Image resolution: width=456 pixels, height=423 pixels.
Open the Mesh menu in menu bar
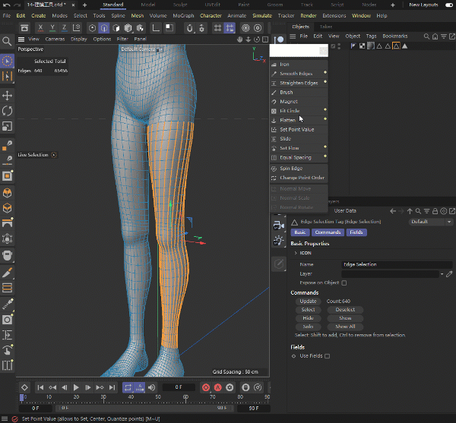click(137, 15)
